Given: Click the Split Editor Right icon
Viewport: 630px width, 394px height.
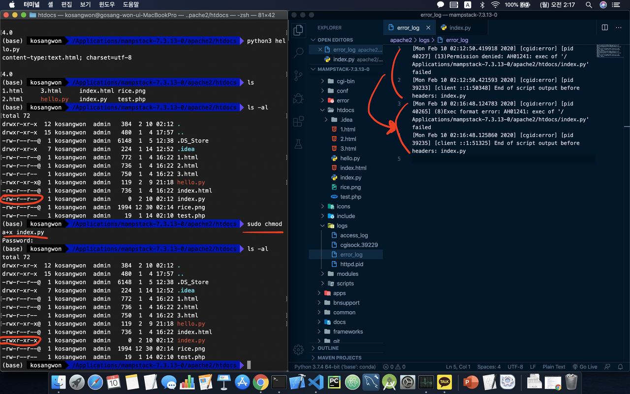Looking at the screenshot, I should tap(605, 28).
